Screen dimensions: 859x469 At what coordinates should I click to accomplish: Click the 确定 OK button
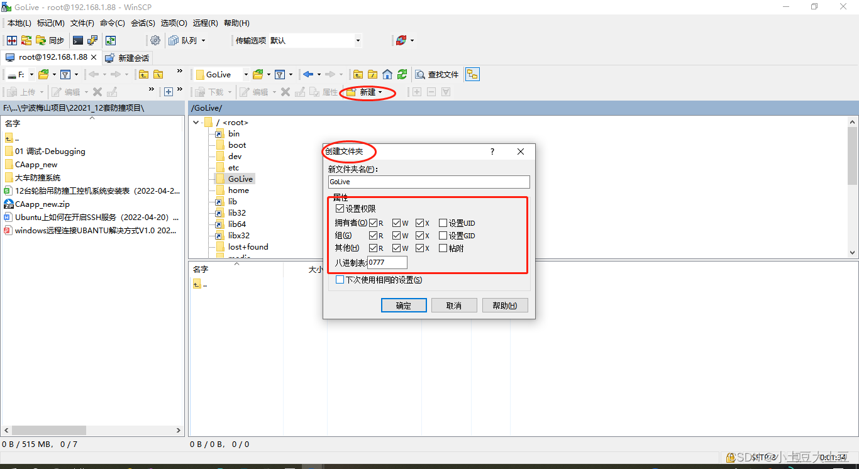[404, 306]
